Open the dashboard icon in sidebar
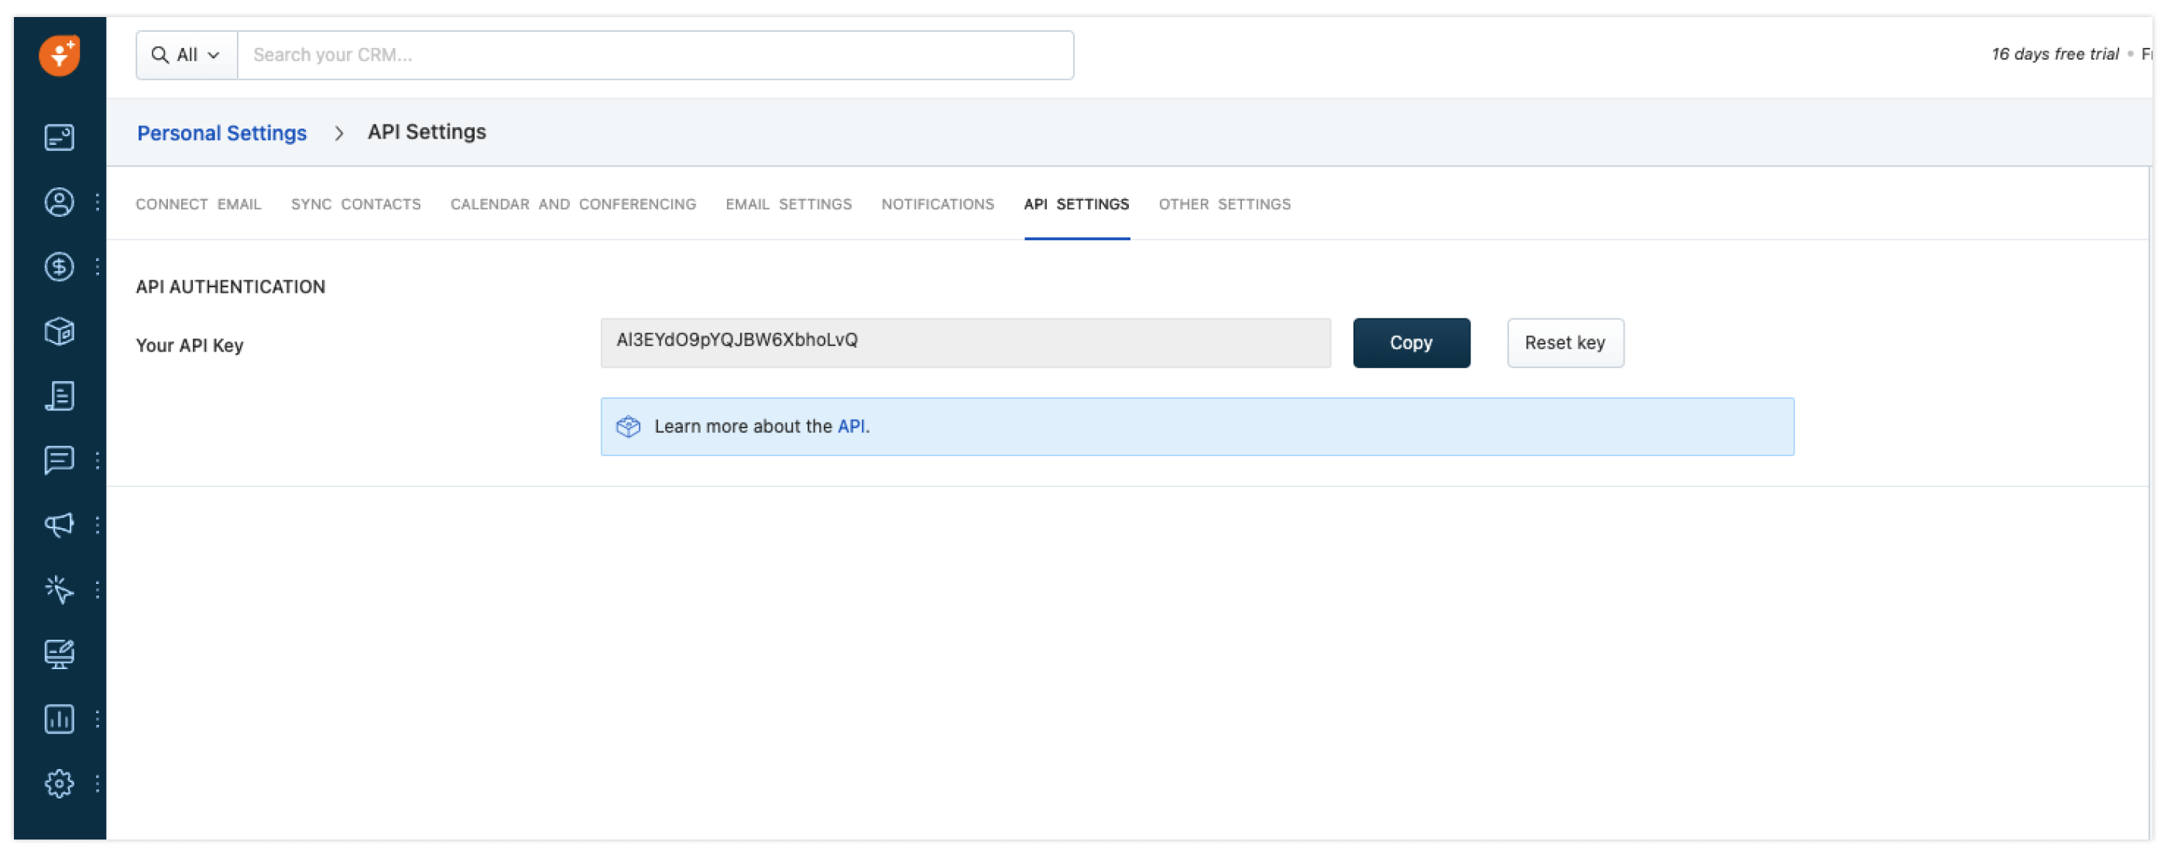This screenshot has height=855, width=2168. (59, 137)
